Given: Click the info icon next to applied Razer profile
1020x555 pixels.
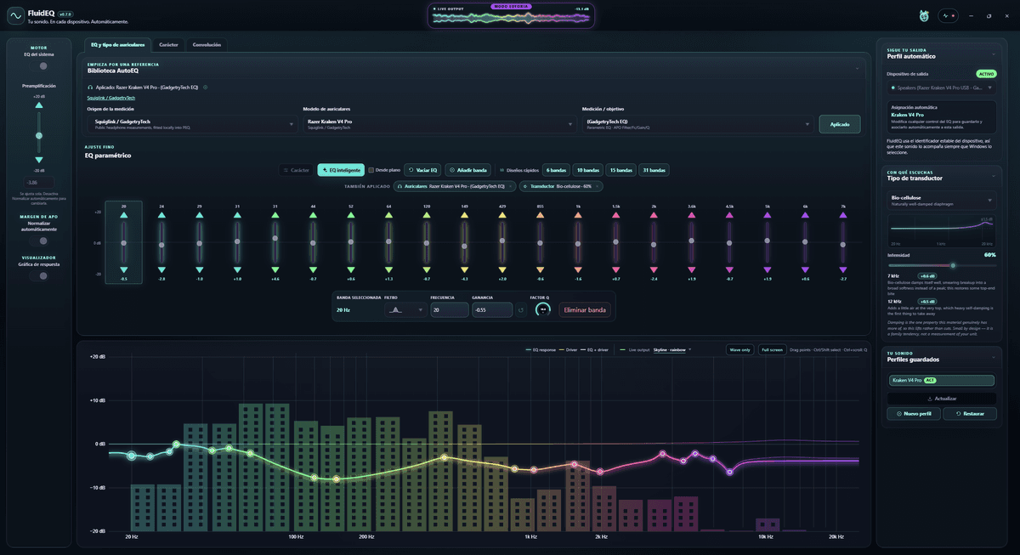Looking at the screenshot, I should 206,87.
